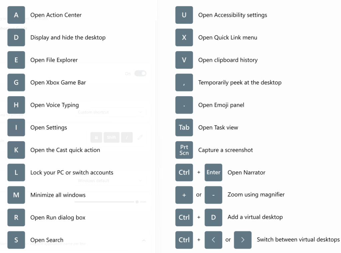Click the 'Open Settings' shortcut label

pyautogui.click(x=49, y=128)
